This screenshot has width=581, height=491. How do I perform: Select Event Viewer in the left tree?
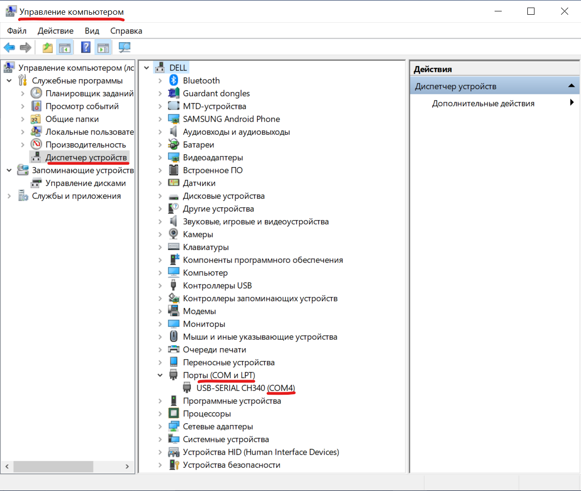point(82,106)
